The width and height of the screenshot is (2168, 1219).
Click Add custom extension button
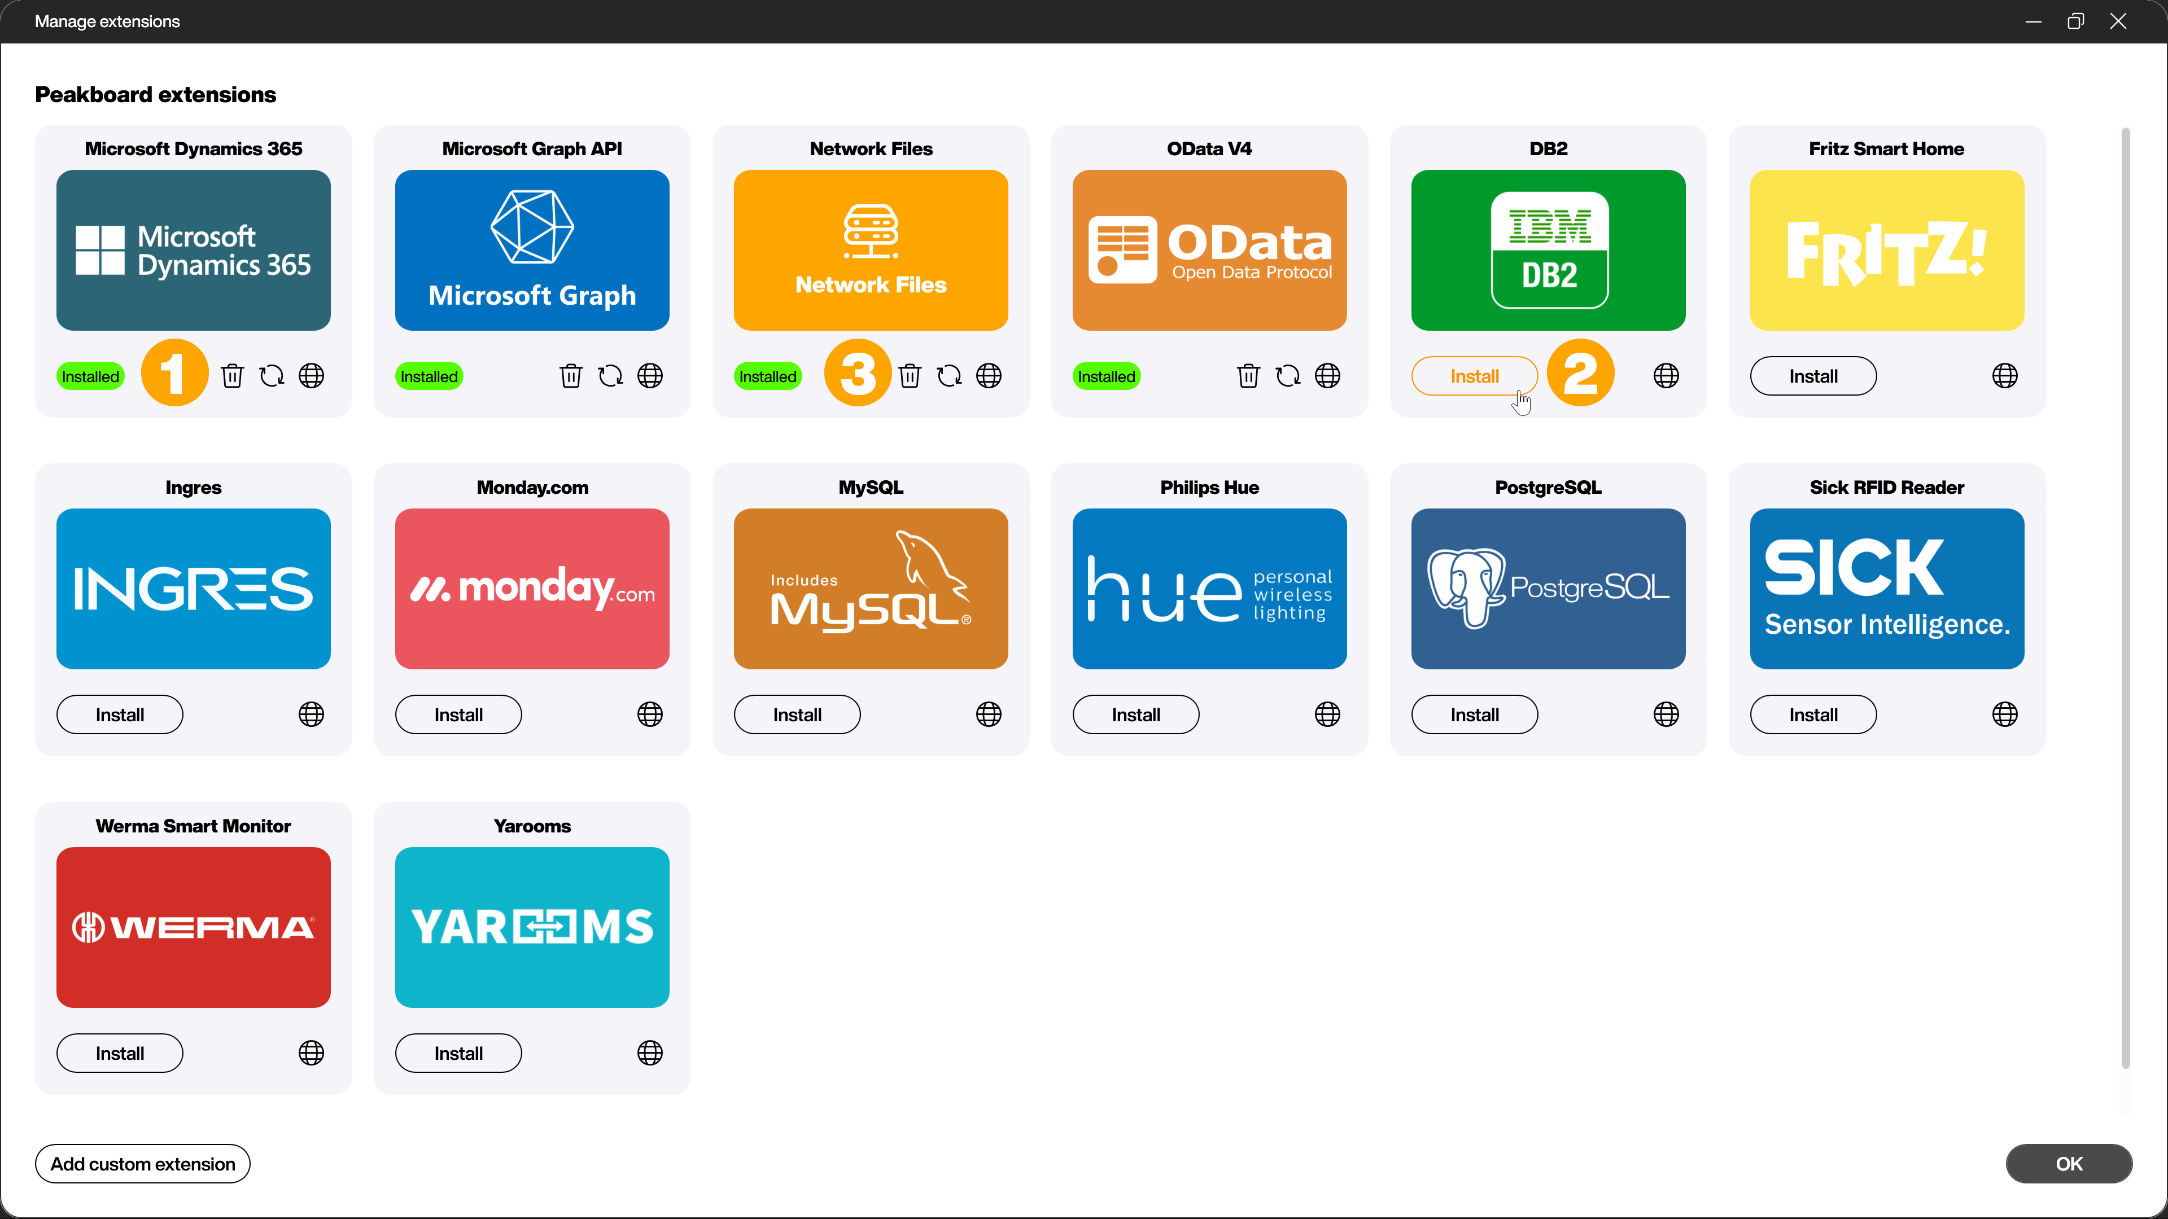point(143,1164)
